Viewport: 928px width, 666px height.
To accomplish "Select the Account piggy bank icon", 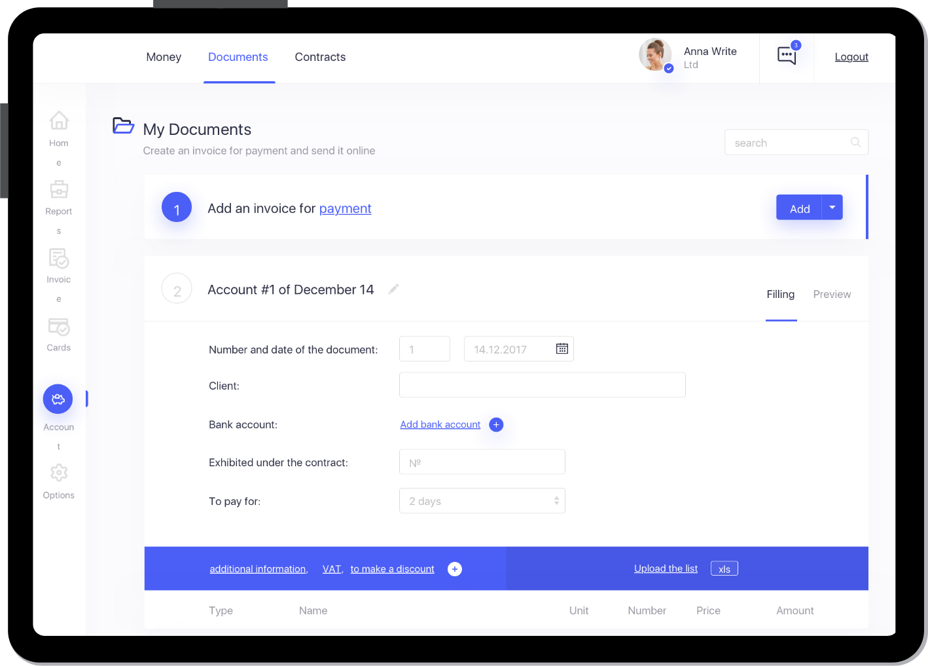I will pyautogui.click(x=58, y=399).
